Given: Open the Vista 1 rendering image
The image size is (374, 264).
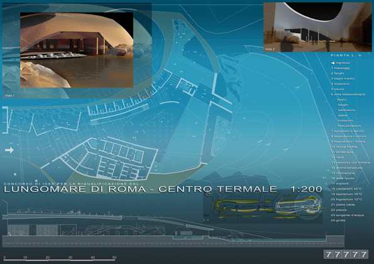Looking at the screenshot, I should pos(77,50).
